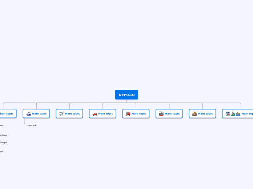This screenshot has width=253, height=189.
Task: Click the tram car icon
Action: click(x=161, y=114)
